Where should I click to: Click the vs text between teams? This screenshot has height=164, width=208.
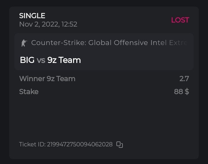[41, 60]
